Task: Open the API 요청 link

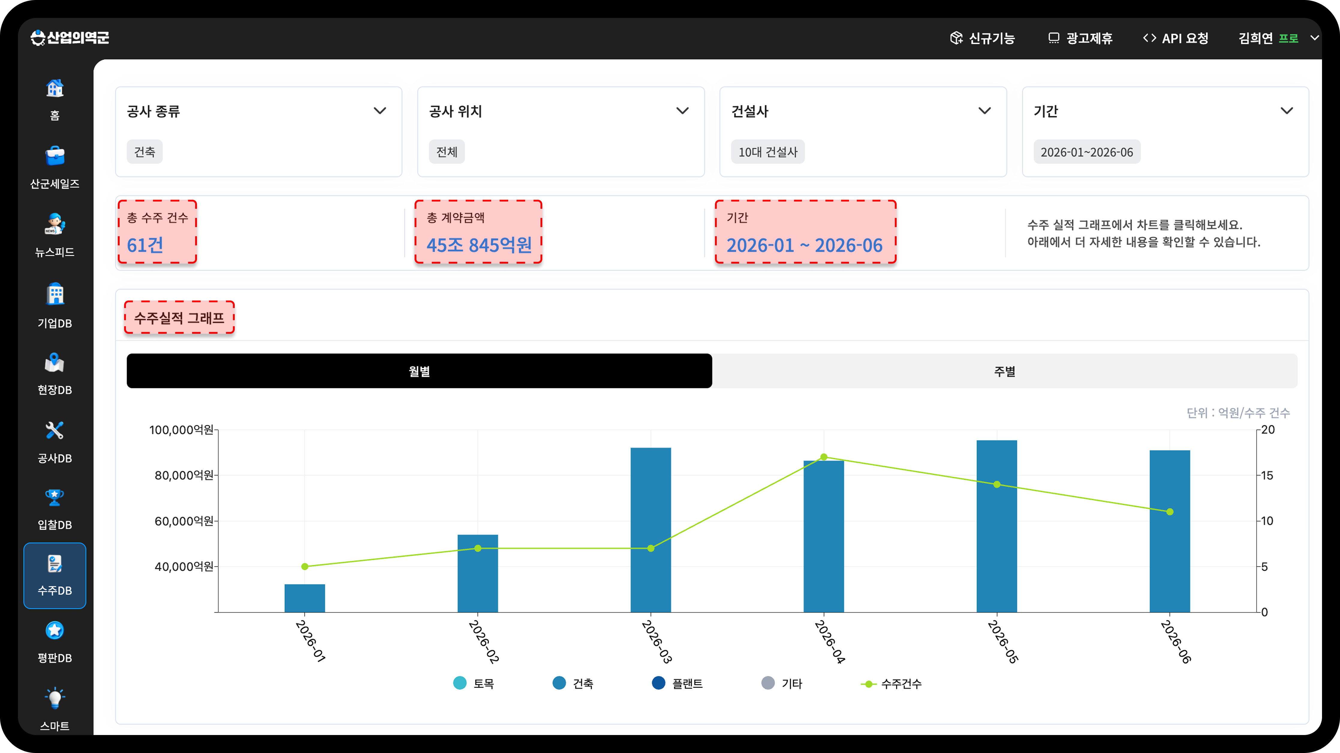Action: [x=1175, y=38]
